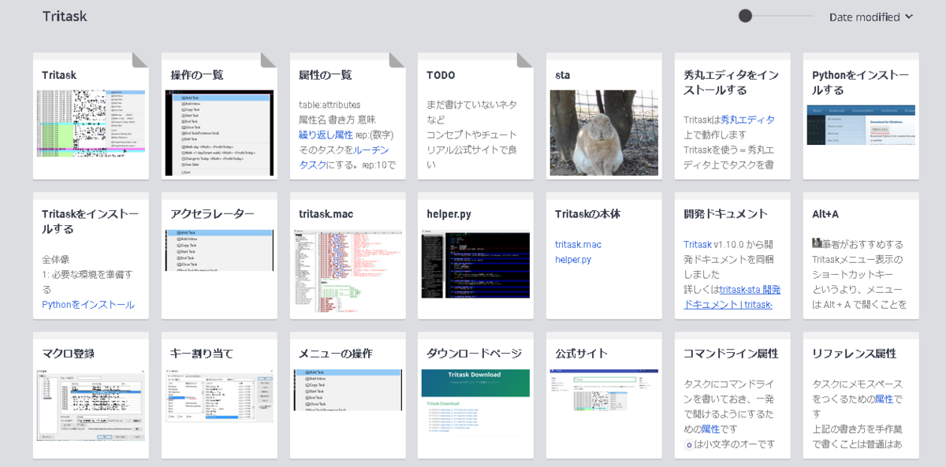This screenshot has height=467, width=946.
Task: Follow the Pythonをインストール link
Action: [88, 305]
